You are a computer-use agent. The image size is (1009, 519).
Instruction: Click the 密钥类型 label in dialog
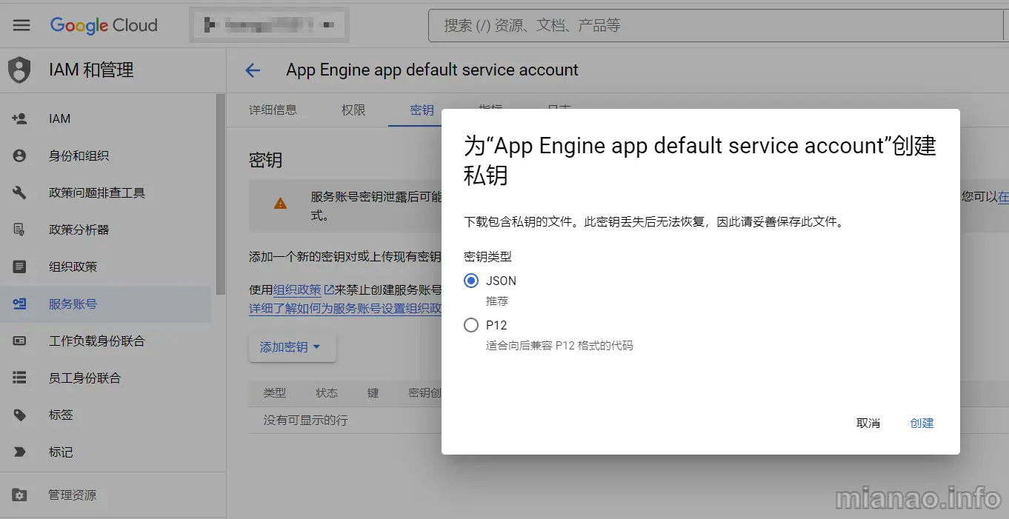click(487, 256)
